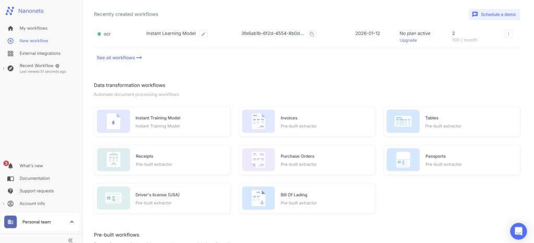
Task: Select the Invoices card title
Action: tap(289, 118)
